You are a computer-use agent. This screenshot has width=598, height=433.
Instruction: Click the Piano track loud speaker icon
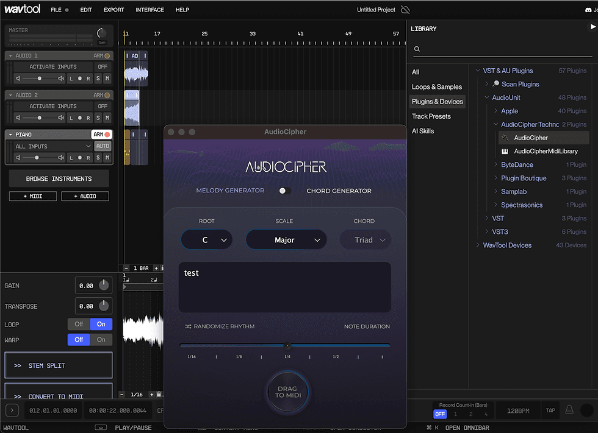pos(61,158)
